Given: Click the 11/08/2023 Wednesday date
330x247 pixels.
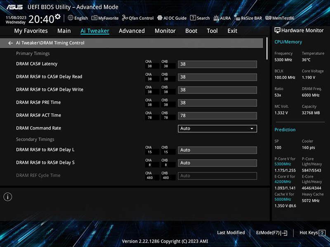Looking at the screenshot, I should click(16, 20).
